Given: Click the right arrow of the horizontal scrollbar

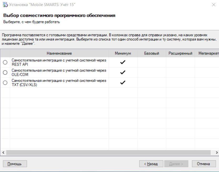Looking at the screenshot, I should pyautogui.click(x=217, y=153).
